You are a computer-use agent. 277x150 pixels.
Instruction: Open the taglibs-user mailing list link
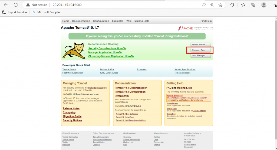172,109
